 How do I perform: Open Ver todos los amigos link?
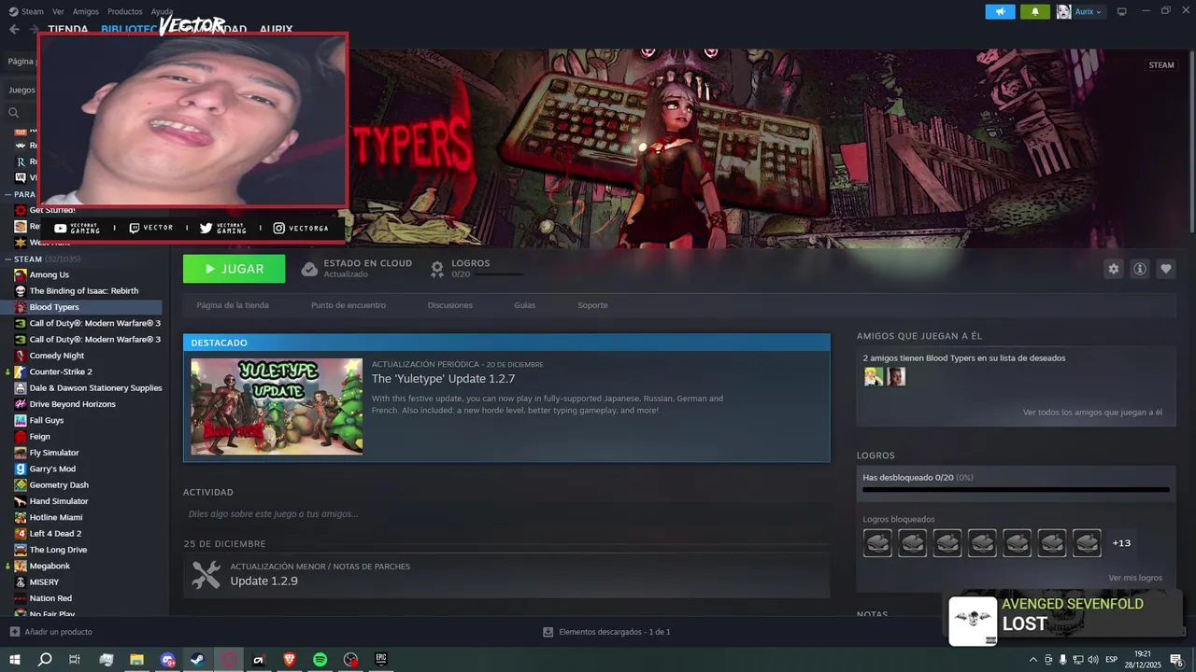point(1092,412)
